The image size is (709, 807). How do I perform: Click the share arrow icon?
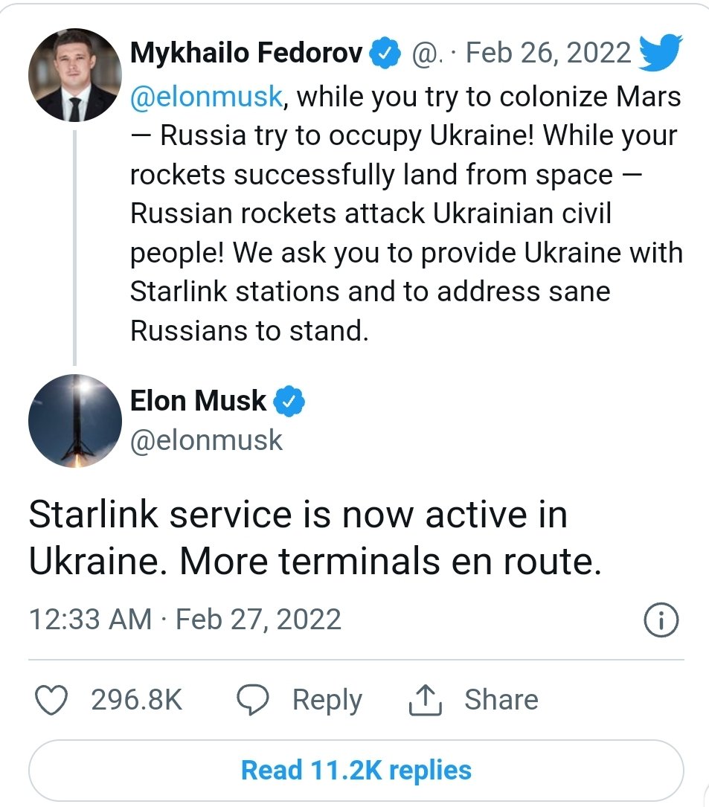point(426,700)
